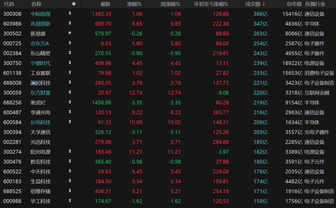Click the marker icon on the 胜宏科技 row
The height and width of the screenshot is (208, 336).
(x=70, y=161)
